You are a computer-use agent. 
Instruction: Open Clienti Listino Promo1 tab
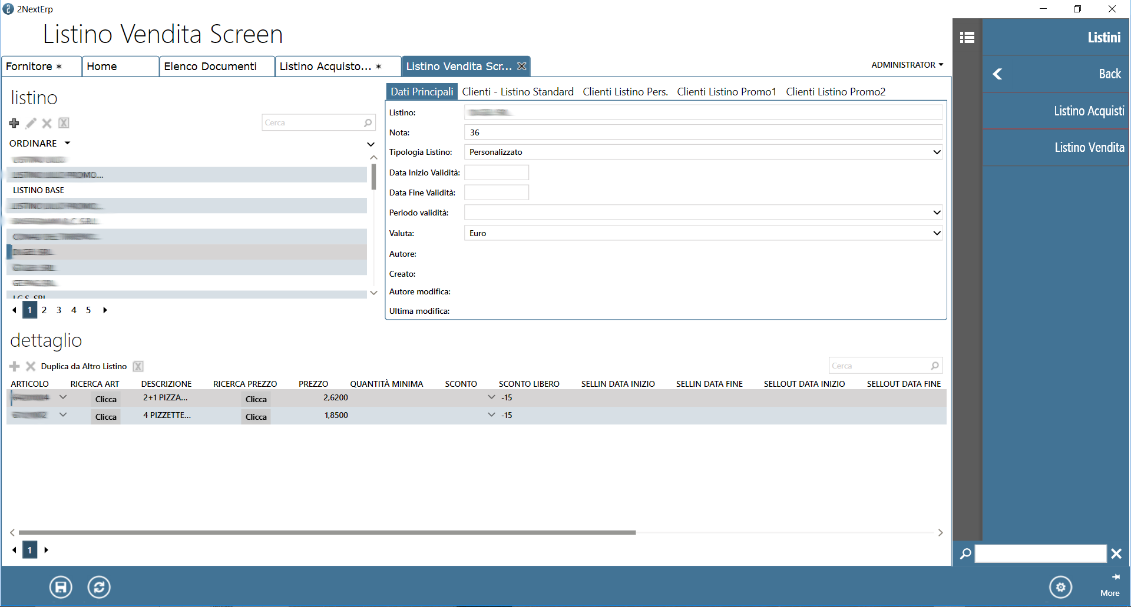click(726, 92)
